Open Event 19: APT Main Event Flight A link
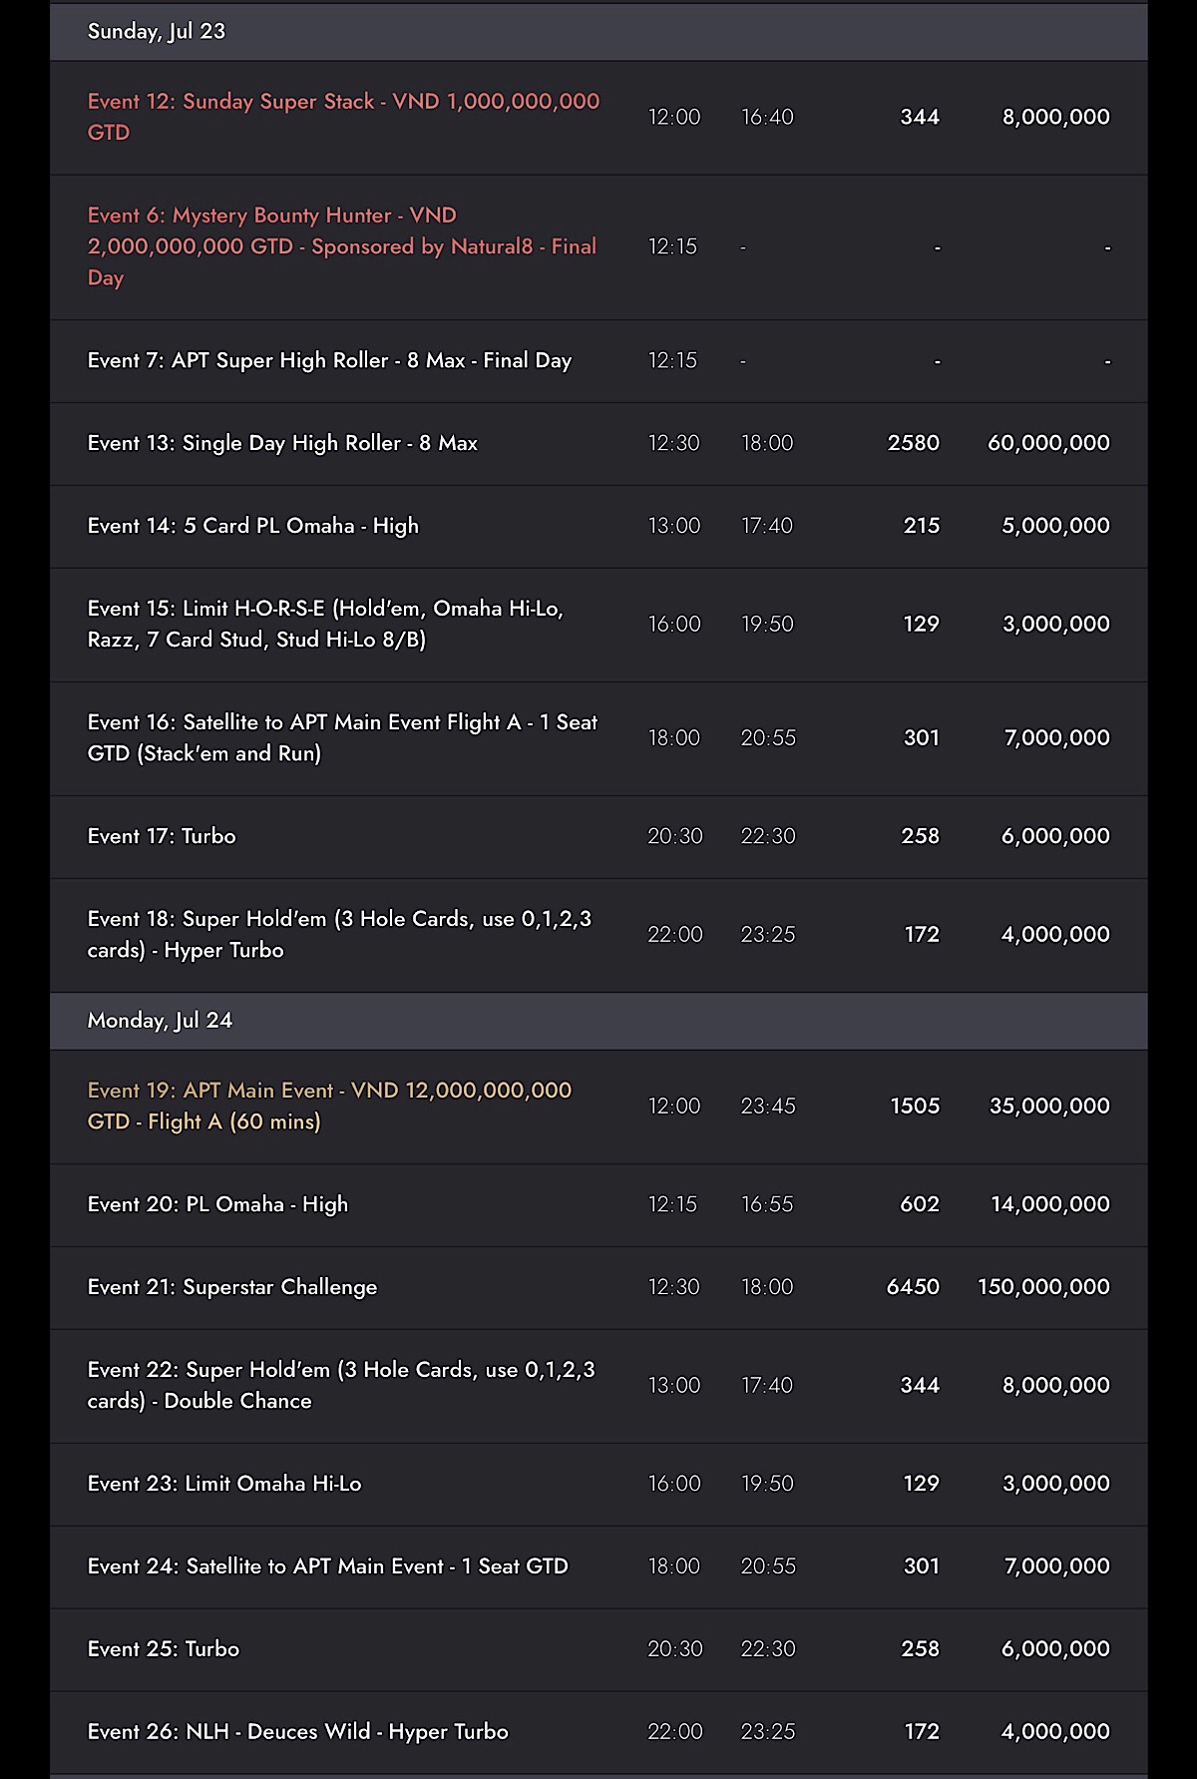 click(x=329, y=1107)
